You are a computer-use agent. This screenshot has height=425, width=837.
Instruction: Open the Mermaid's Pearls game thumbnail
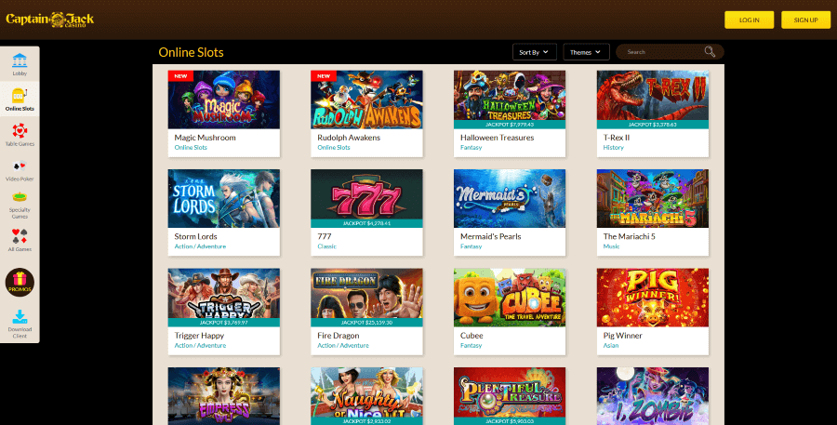point(510,198)
